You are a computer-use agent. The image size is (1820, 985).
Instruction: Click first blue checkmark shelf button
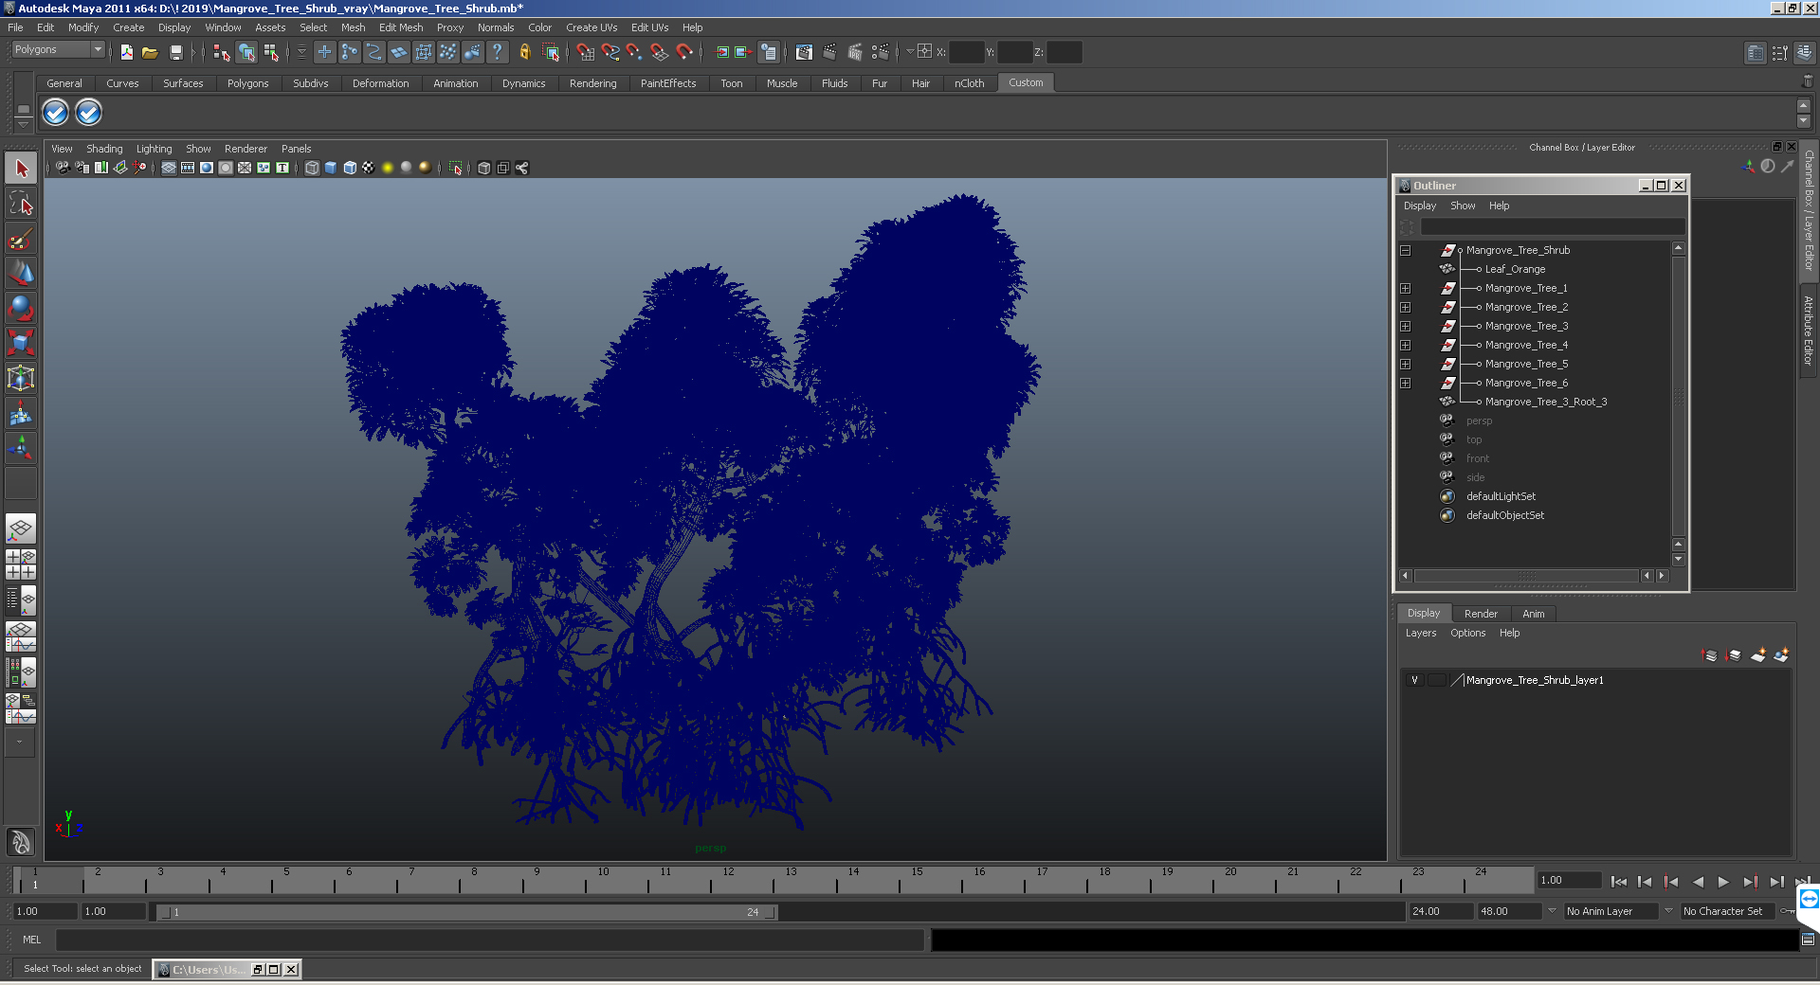pyautogui.click(x=56, y=113)
